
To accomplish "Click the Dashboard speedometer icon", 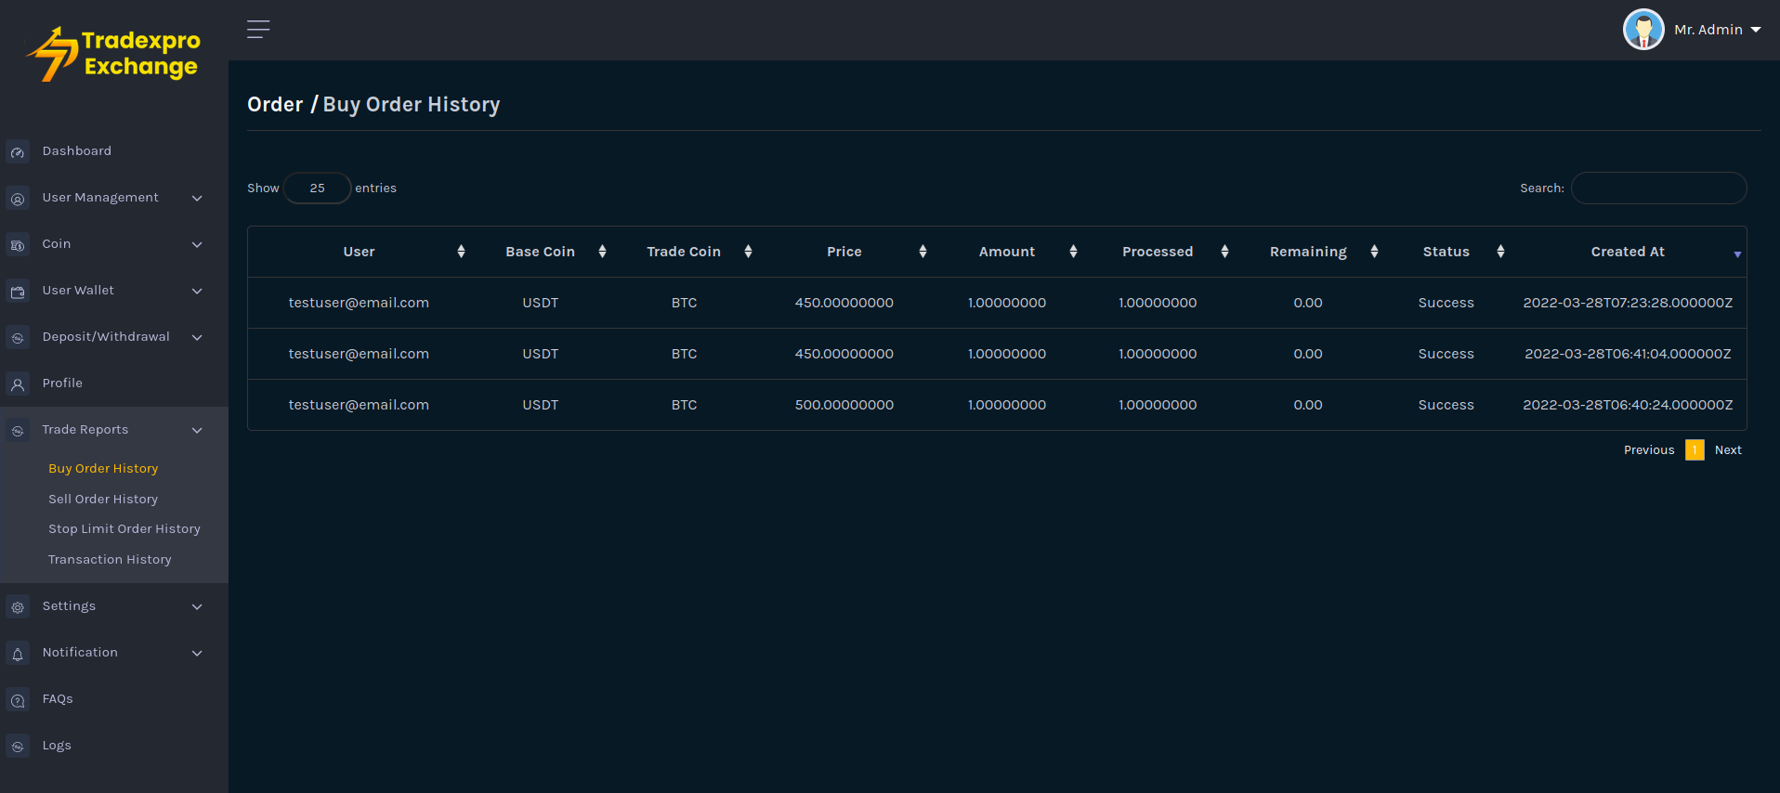I will 18,152.
